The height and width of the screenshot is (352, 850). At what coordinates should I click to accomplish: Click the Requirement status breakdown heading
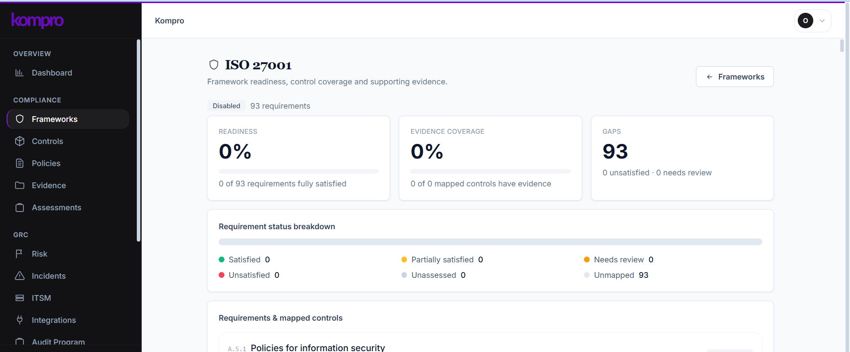point(277,227)
